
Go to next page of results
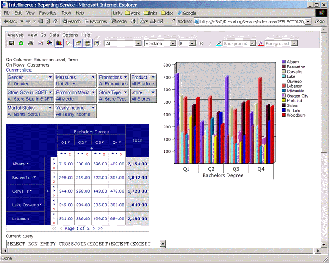click(94, 228)
